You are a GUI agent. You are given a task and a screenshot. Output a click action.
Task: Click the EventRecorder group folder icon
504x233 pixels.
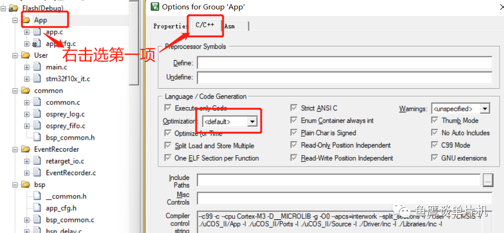26,149
